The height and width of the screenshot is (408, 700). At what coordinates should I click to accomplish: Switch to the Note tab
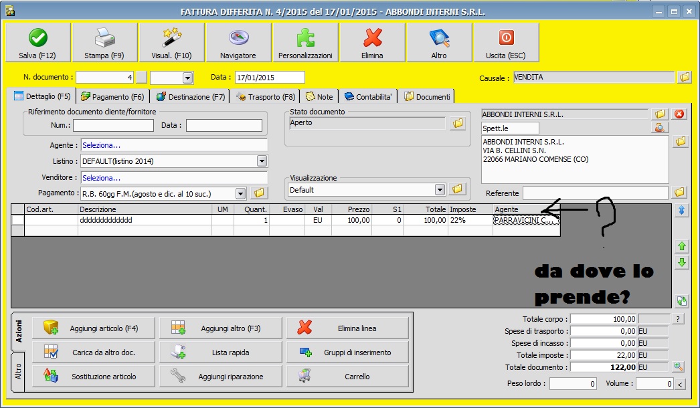[x=319, y=97]
